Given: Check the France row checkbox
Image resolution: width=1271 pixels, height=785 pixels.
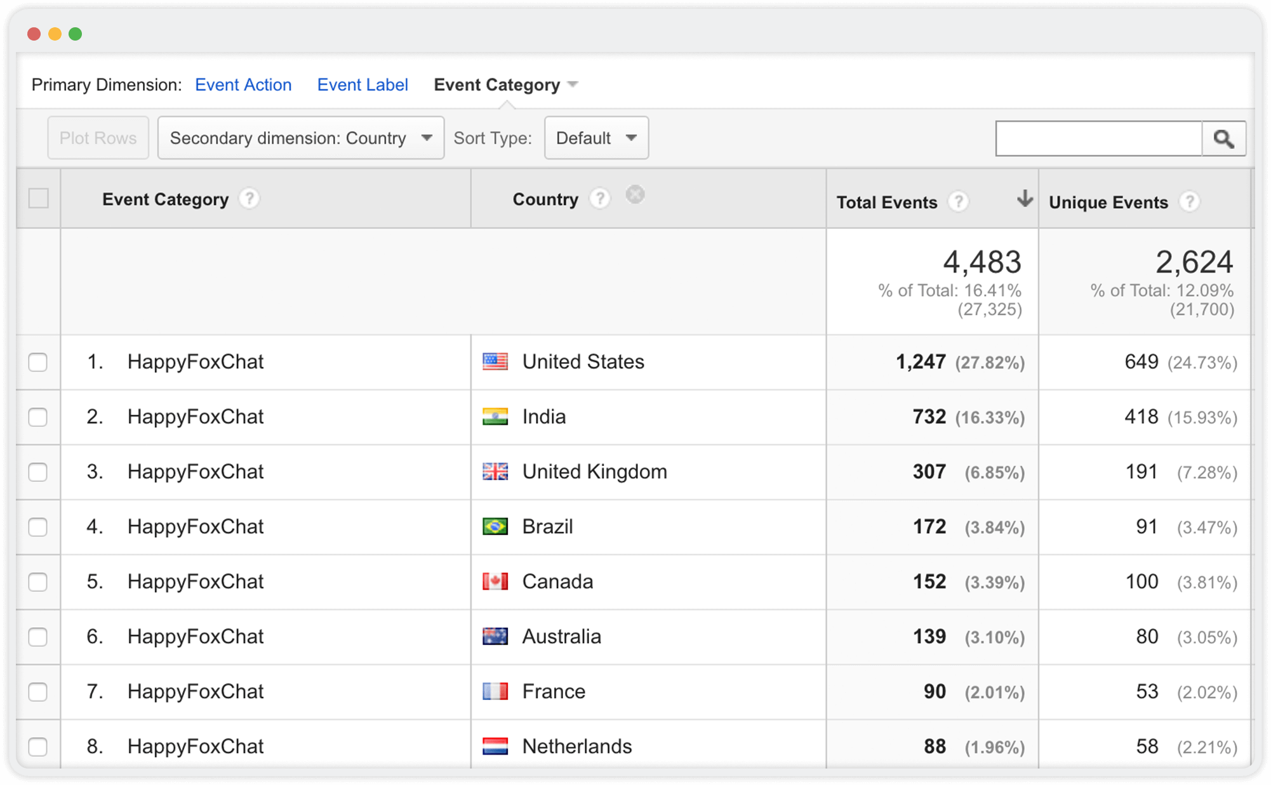Looking at the screenshot, I should pos(38,692).
